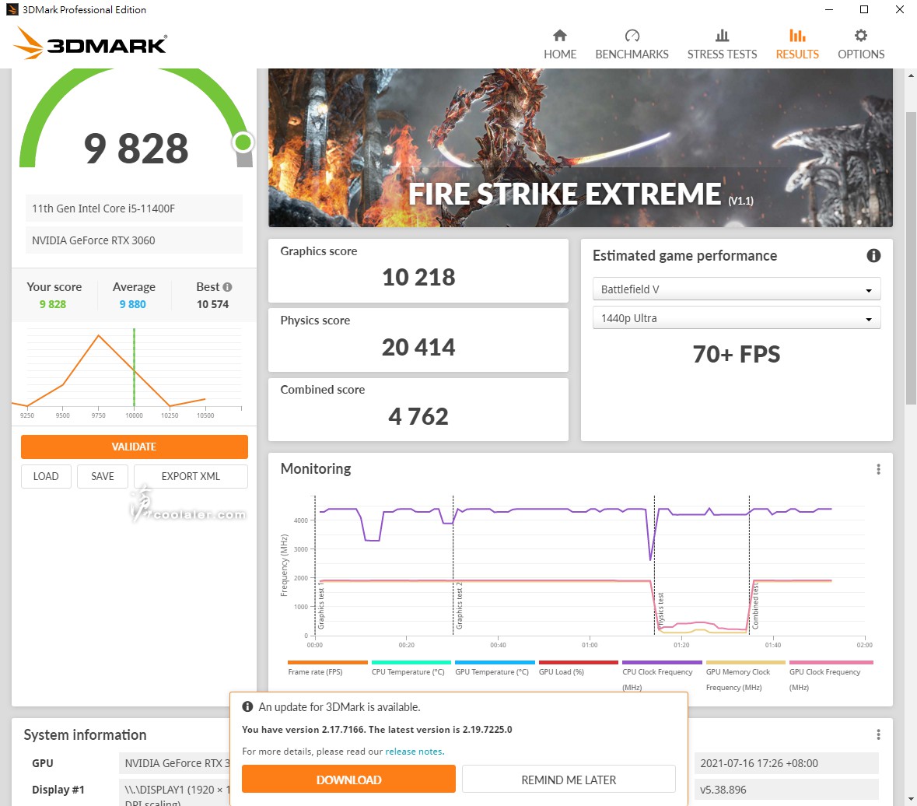Click the Combined test marker line
This screenshot has height=806, width=917.
749,565
